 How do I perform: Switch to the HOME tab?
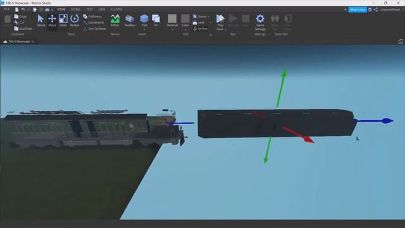coord(61,9)
